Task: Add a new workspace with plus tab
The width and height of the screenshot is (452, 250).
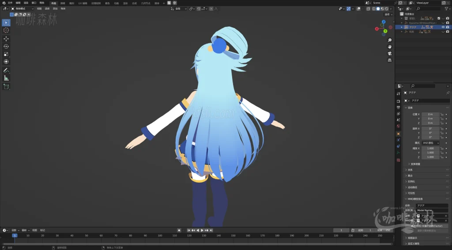Action: tap(164, 3)
